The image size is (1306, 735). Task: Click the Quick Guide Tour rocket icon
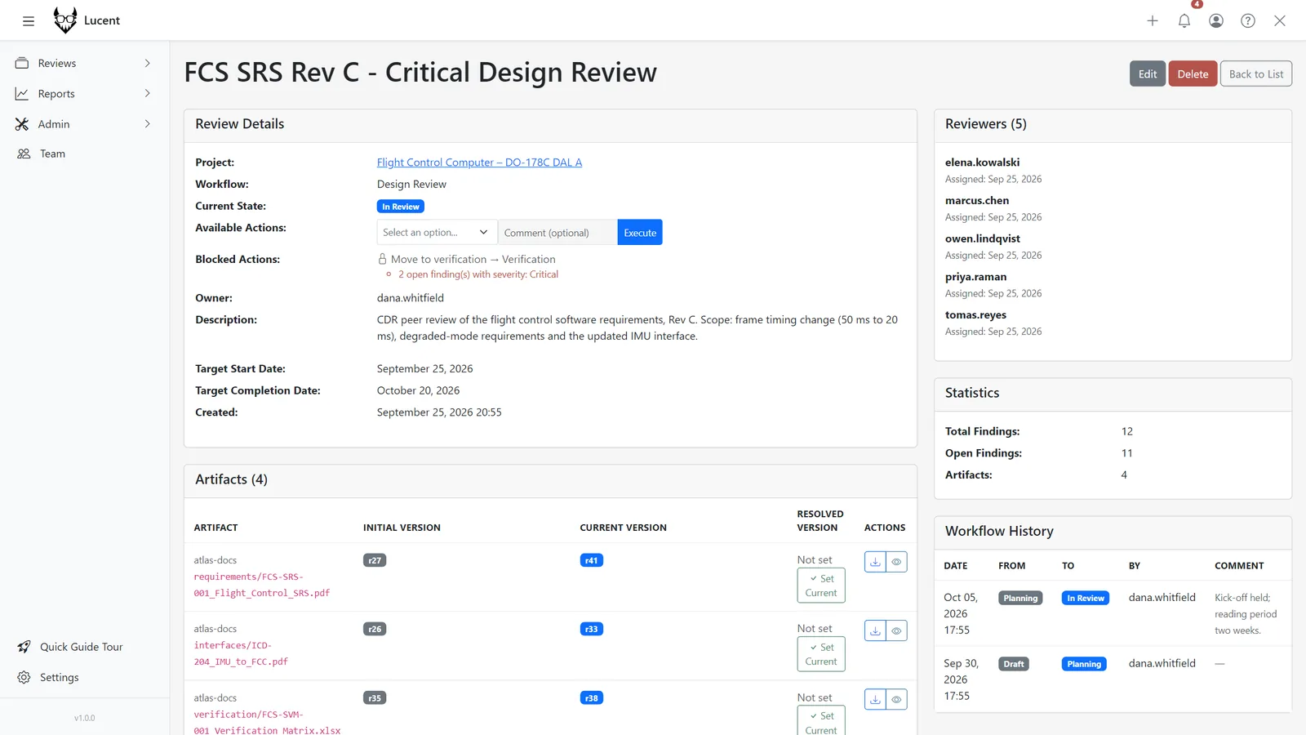point(24,647)
